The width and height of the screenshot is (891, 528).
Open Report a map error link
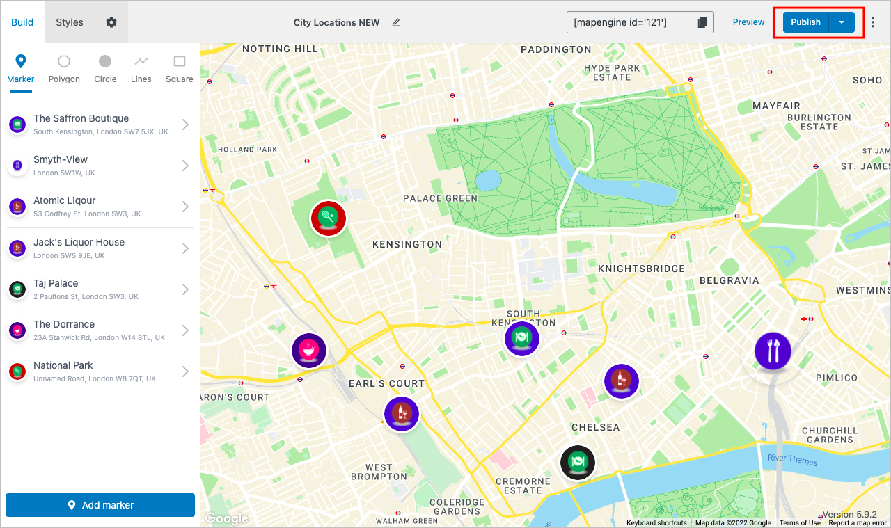pos(858,523)
